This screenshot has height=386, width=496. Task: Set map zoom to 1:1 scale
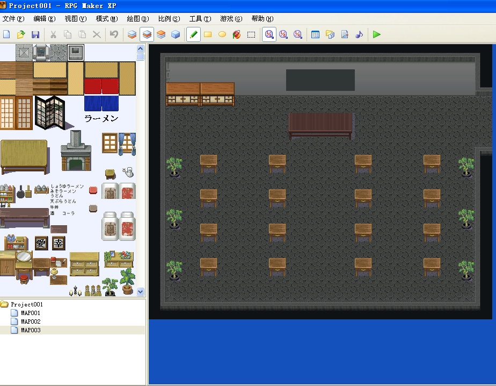[x=269, y=34]
